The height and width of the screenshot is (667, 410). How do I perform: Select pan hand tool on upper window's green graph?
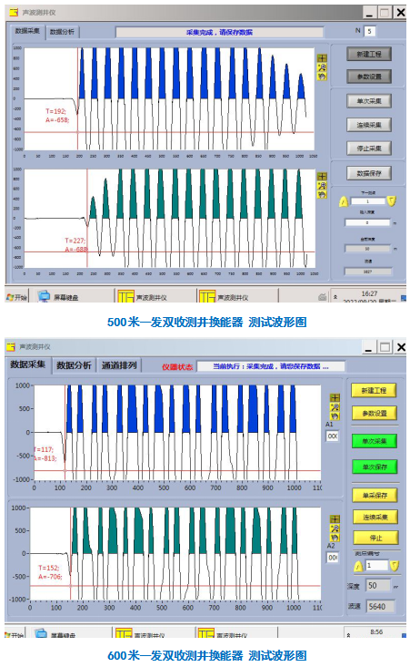(x=322, y=194)
